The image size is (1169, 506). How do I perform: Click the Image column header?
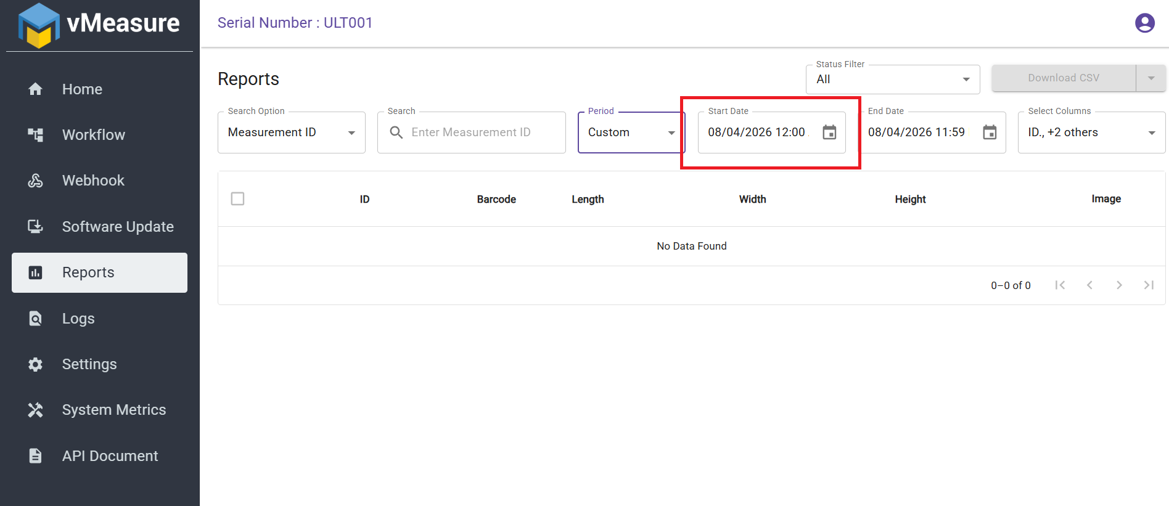(x=1106, y=199)
